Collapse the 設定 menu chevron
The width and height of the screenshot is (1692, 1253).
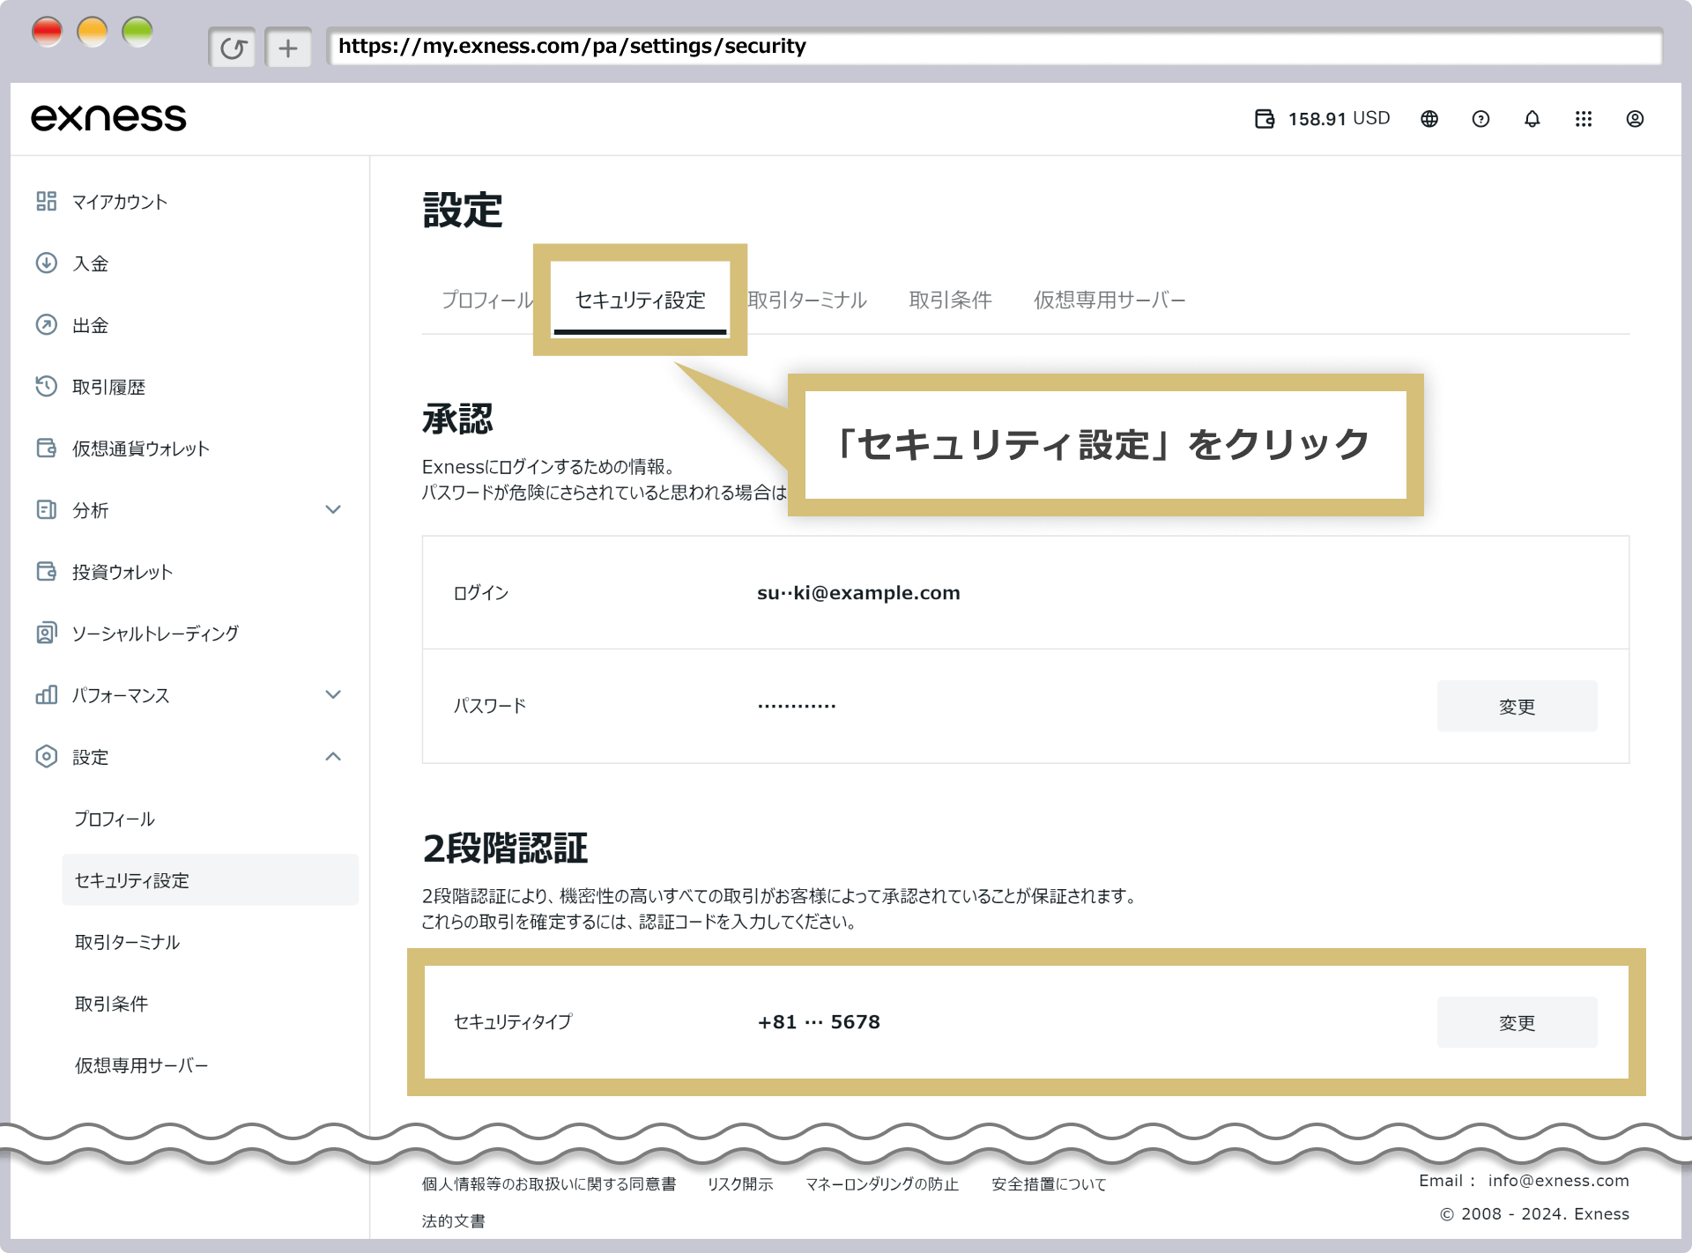point(333,757)
